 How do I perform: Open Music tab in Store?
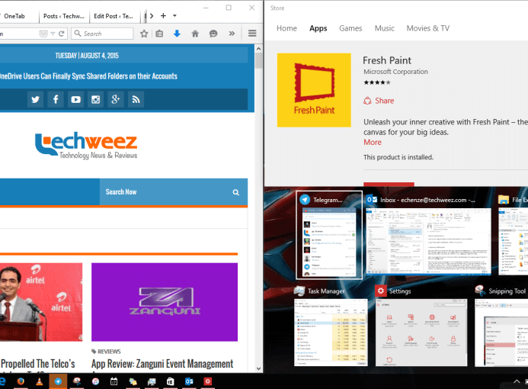385,28
